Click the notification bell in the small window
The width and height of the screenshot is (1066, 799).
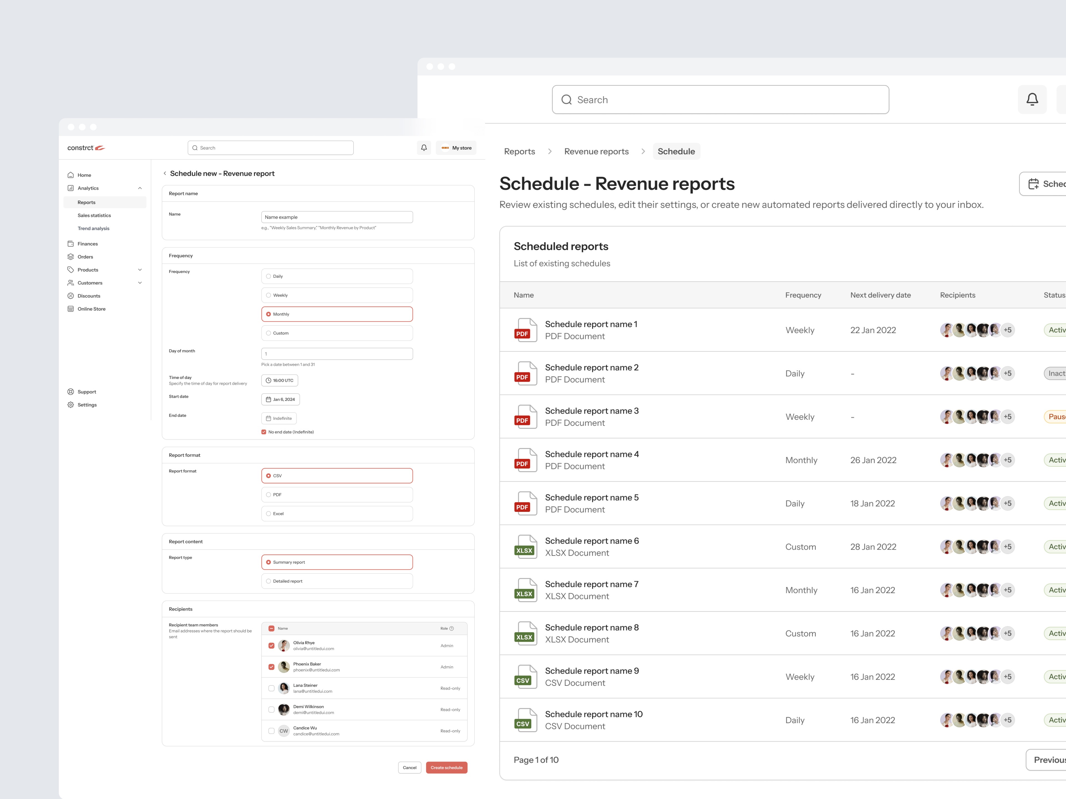[424, 148]
